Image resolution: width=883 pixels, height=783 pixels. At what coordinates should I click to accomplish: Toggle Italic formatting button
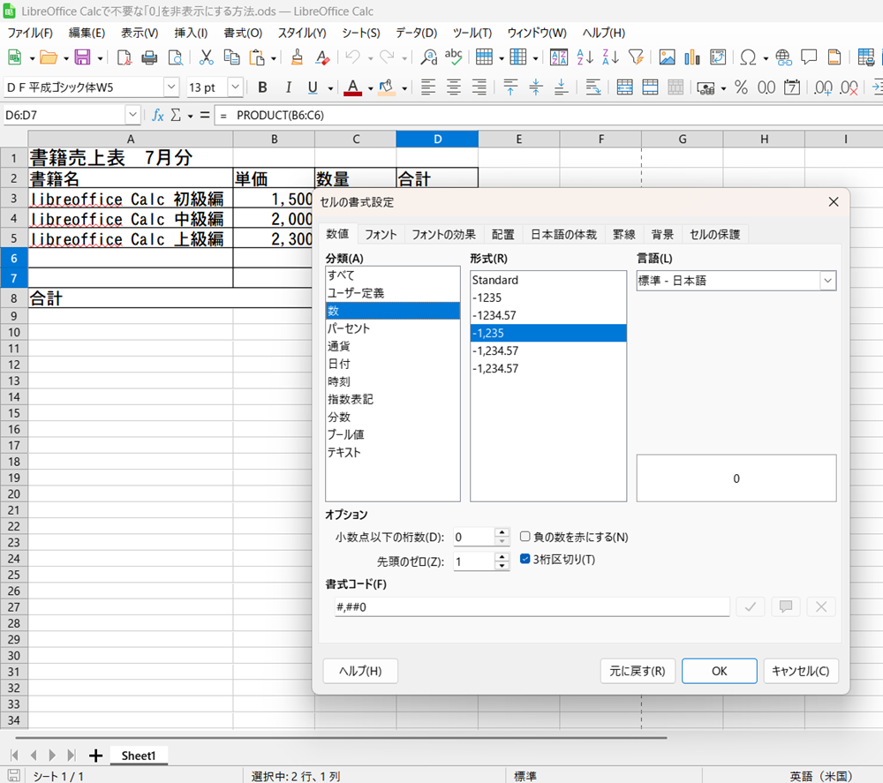click(289, 87)
